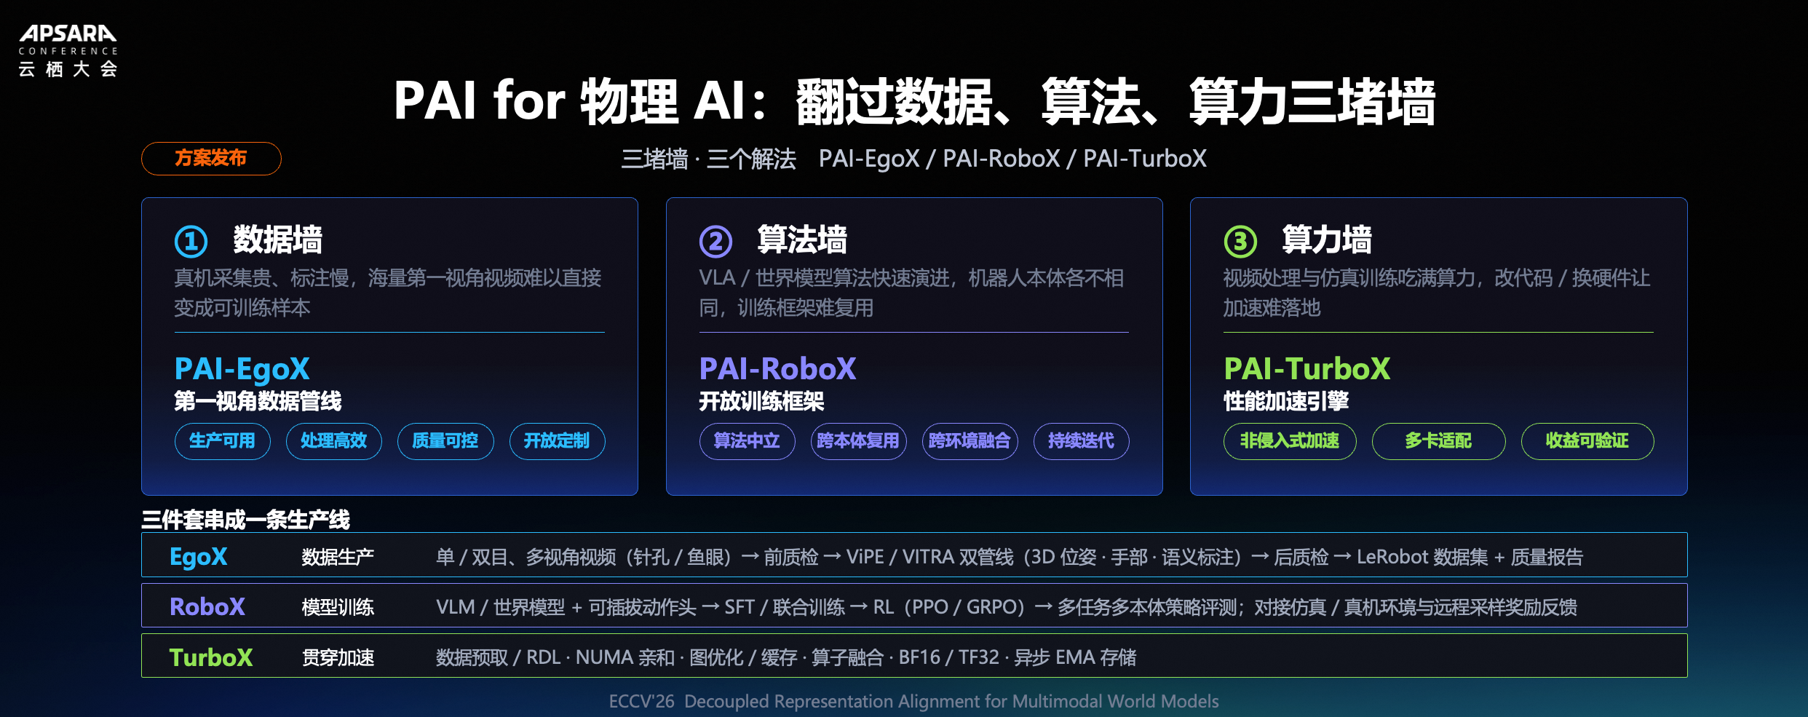1808x717 pixels.
Task: Click the 生产可用 pill tag
Action: click(223, 441)
